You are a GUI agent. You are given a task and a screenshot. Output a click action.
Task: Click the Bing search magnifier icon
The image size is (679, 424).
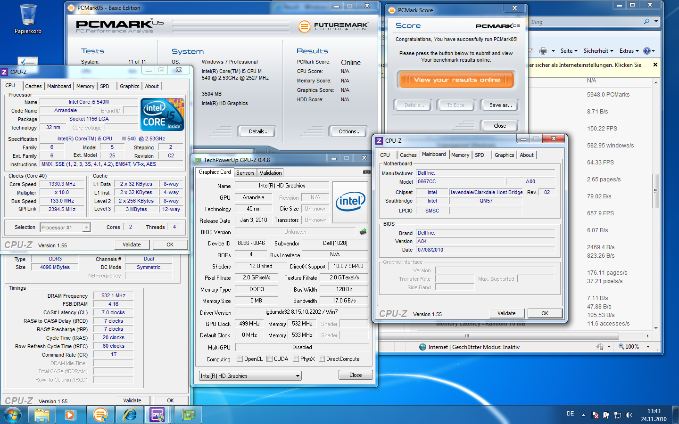[646, 22]
